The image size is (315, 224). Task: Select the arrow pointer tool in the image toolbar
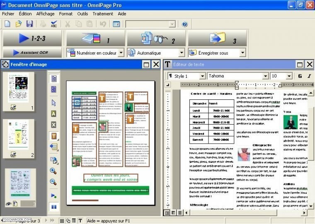[x=53, y=103]
